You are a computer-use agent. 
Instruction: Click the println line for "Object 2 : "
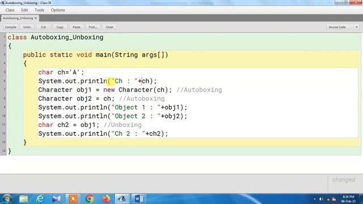[113, 116]
